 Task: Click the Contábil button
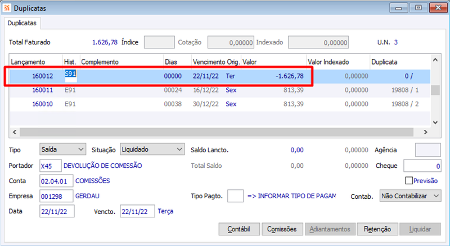(x=239, y=229)
